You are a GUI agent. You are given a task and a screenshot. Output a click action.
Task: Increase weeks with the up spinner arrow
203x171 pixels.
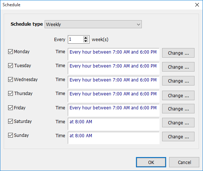85,38
